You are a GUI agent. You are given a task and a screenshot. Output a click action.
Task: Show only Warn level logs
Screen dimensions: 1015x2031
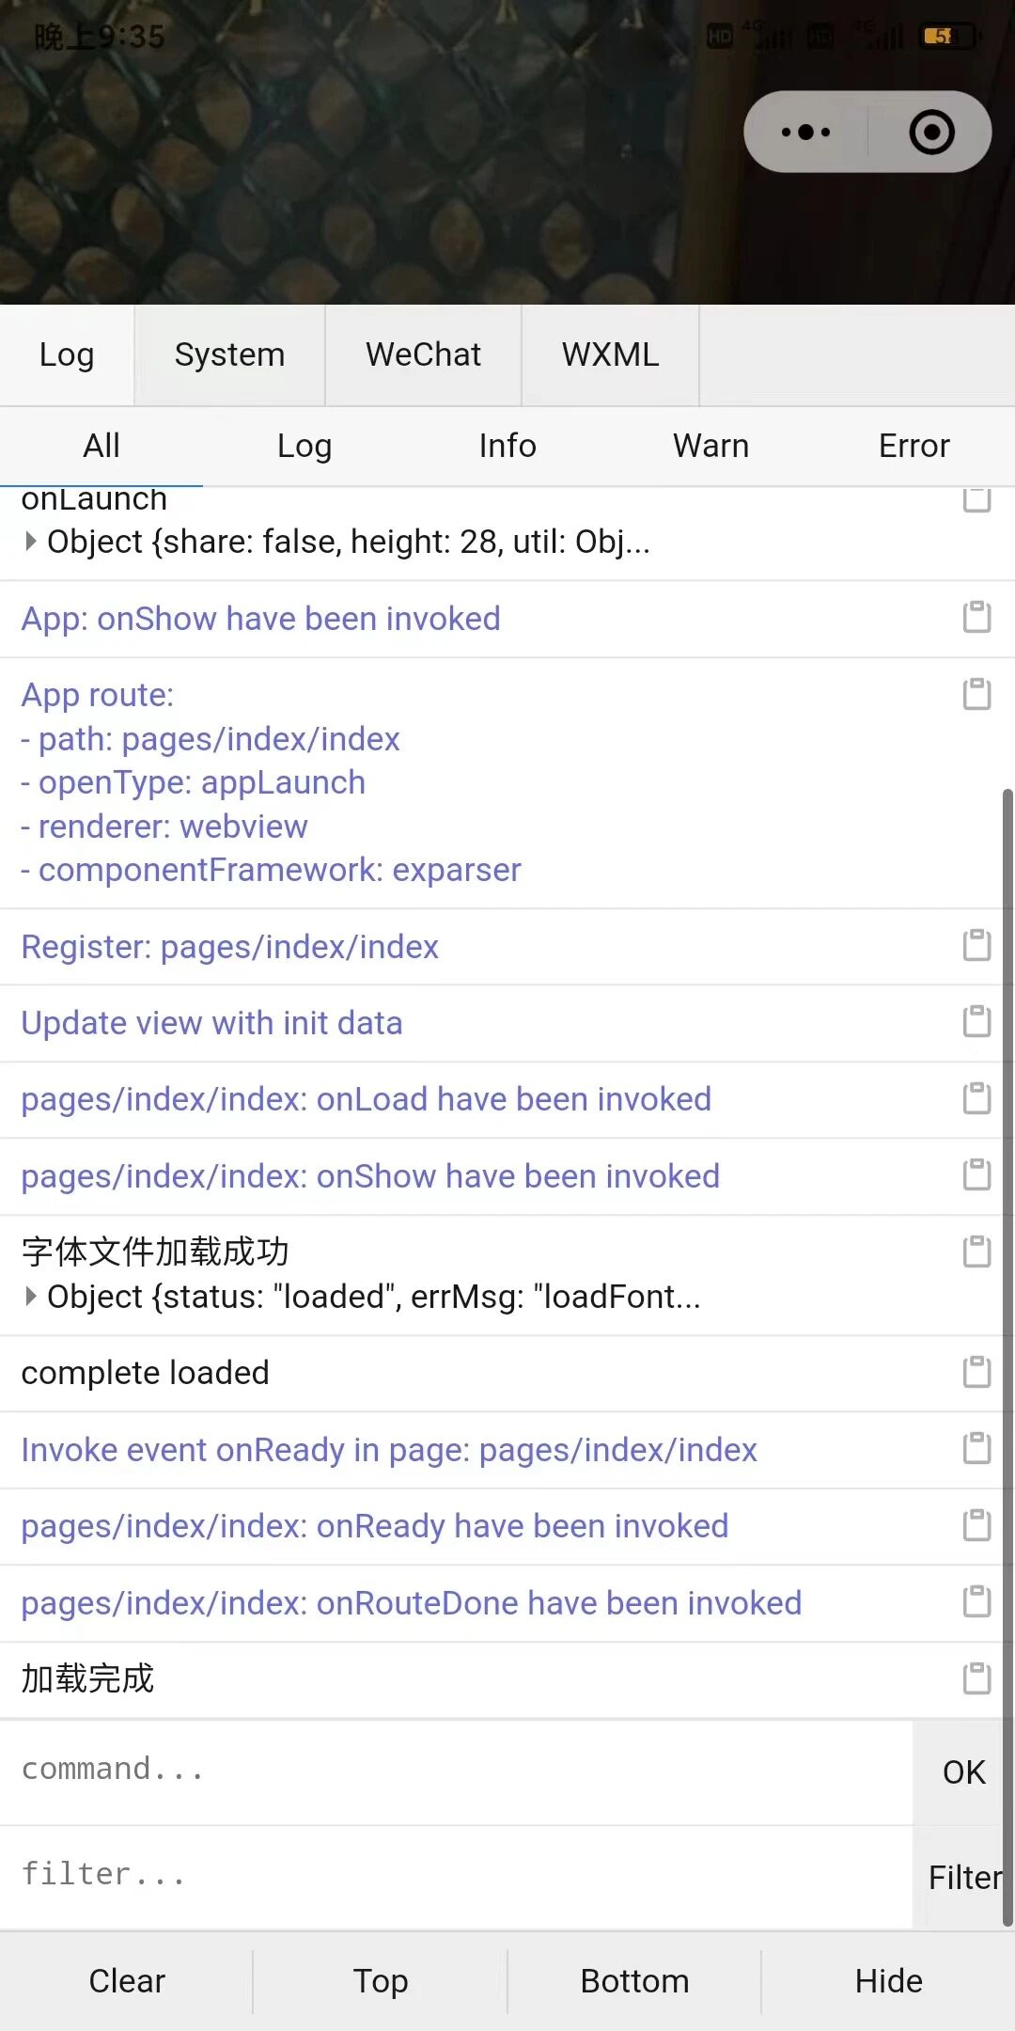710,446
